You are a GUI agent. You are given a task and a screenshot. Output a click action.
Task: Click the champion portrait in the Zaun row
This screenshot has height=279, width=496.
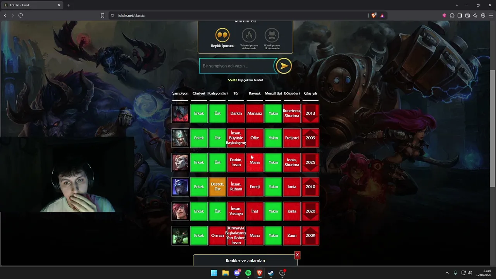(180, 236)
